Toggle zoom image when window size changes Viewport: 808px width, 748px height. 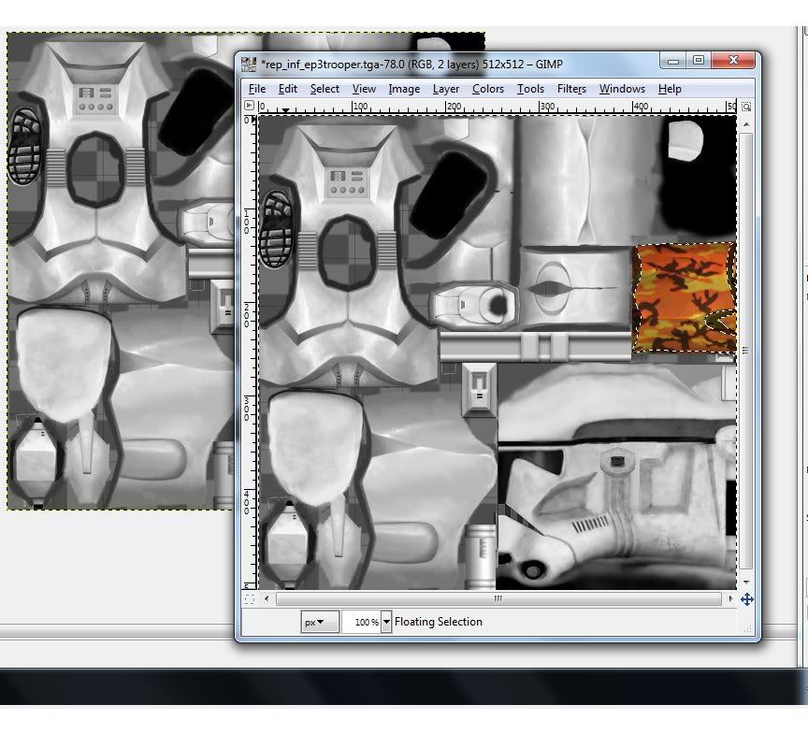click(745, 107)
